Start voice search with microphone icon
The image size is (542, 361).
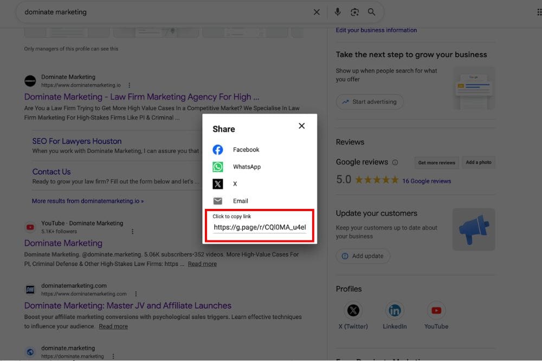(x=337, y=12)
